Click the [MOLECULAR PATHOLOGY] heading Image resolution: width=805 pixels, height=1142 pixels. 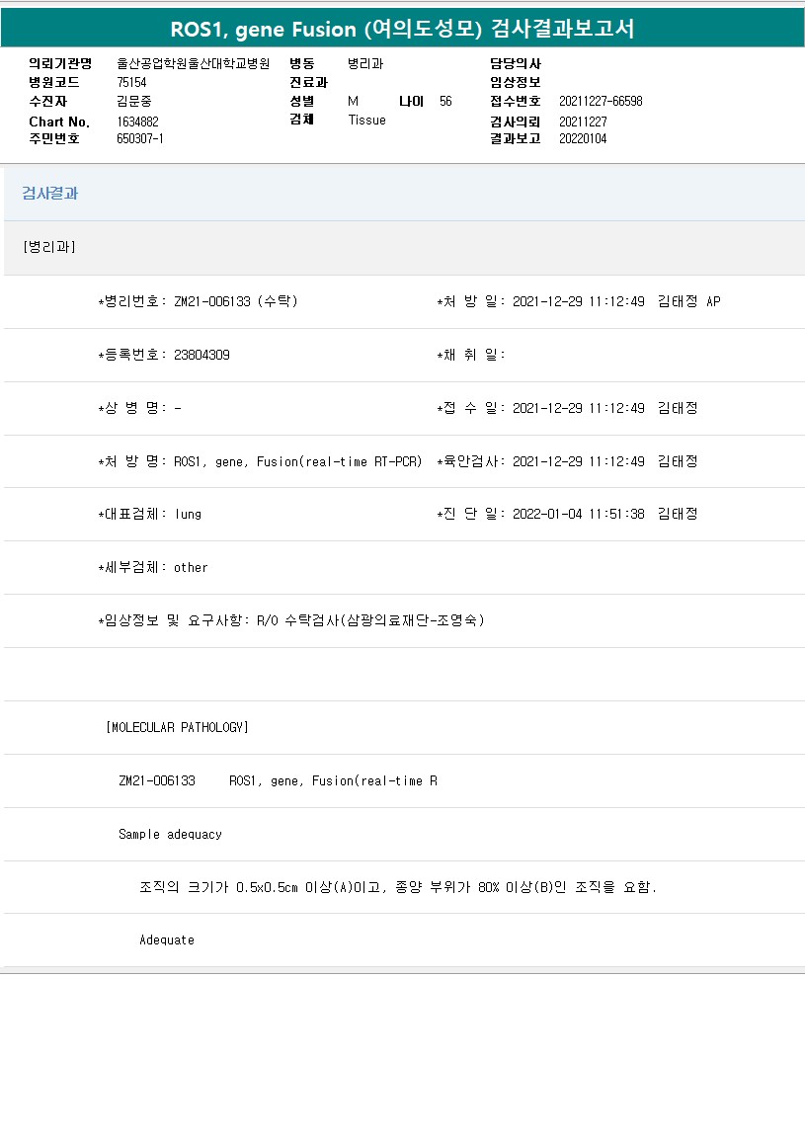(x=177, y=728)
